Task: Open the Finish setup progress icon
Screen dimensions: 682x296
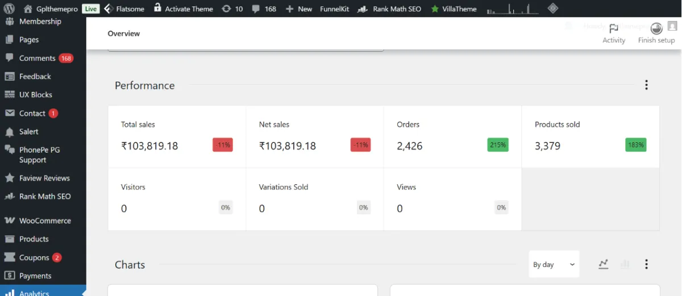Action: (x=656, y=33)
